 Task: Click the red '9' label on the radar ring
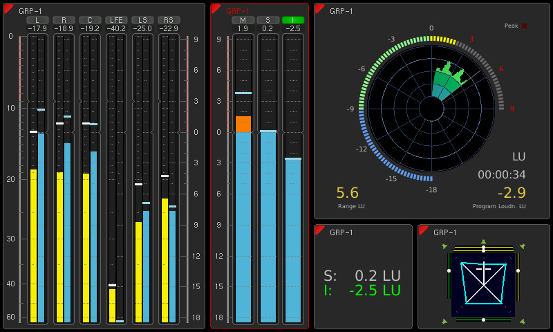(512, 109)
